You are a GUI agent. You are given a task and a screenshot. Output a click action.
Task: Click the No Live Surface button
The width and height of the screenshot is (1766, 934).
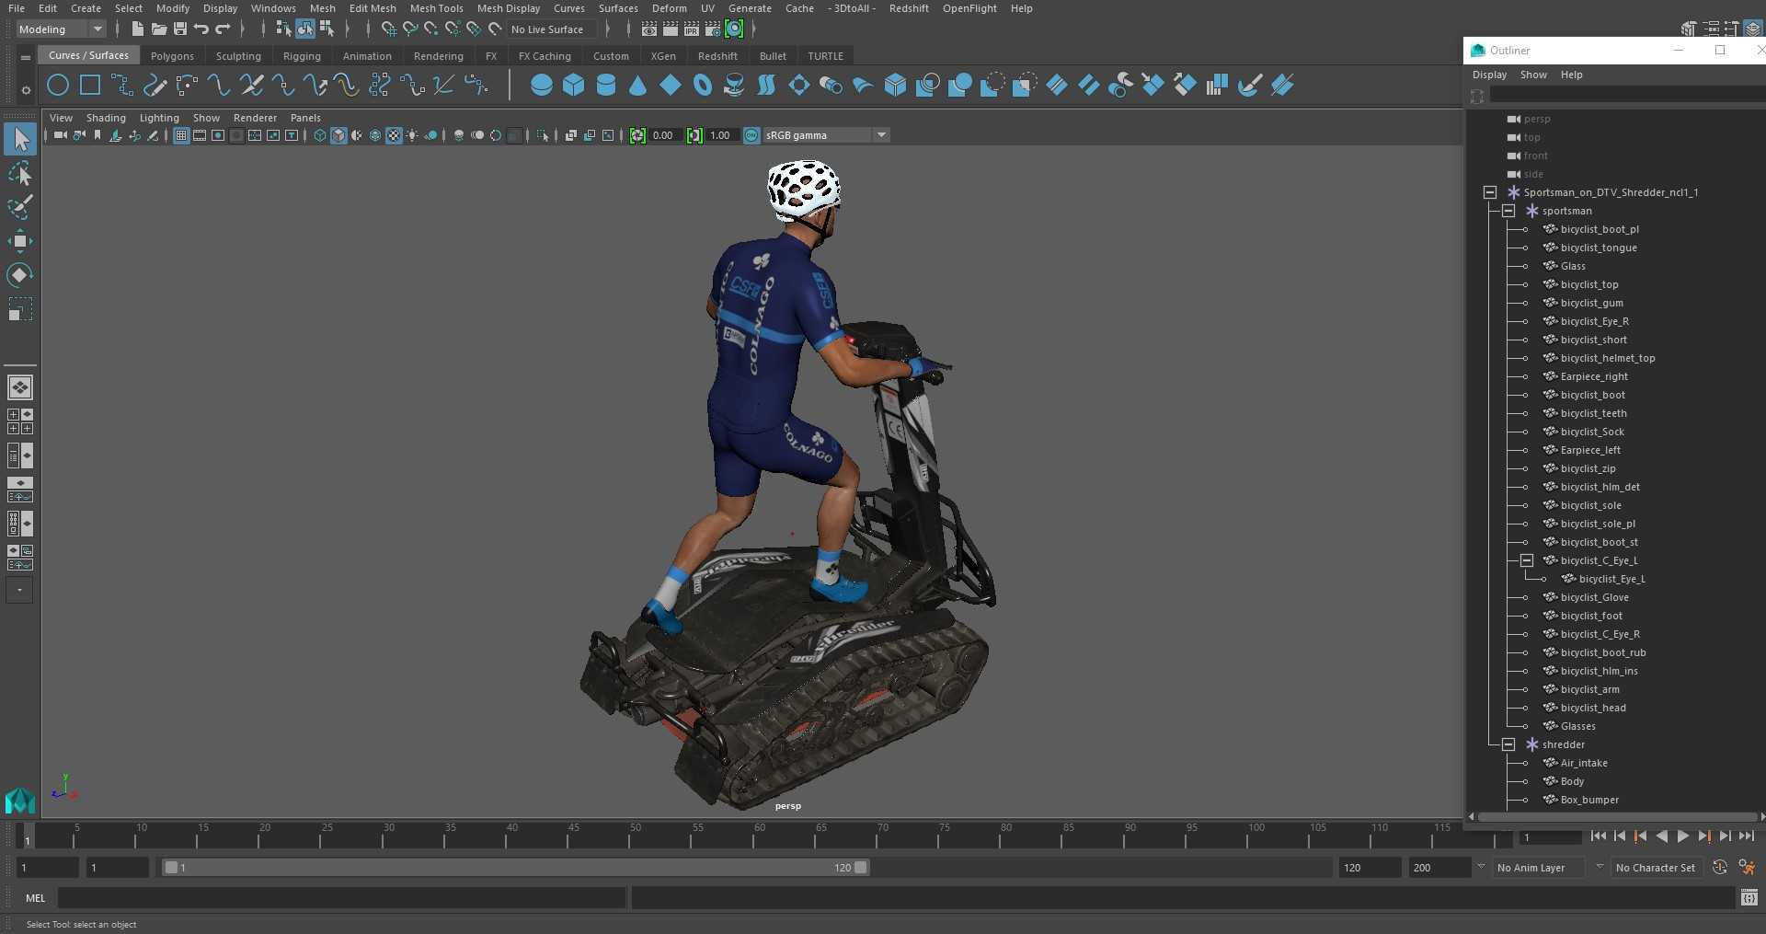click(554, 29)
